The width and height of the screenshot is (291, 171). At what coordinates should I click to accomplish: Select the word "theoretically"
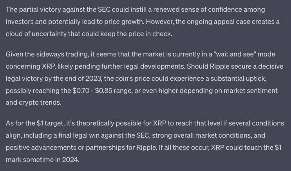click(95, 123)
